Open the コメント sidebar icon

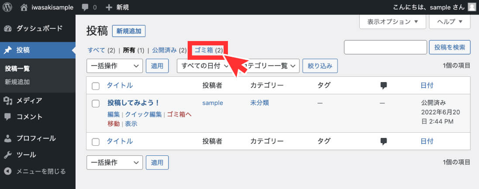[7, 117]
